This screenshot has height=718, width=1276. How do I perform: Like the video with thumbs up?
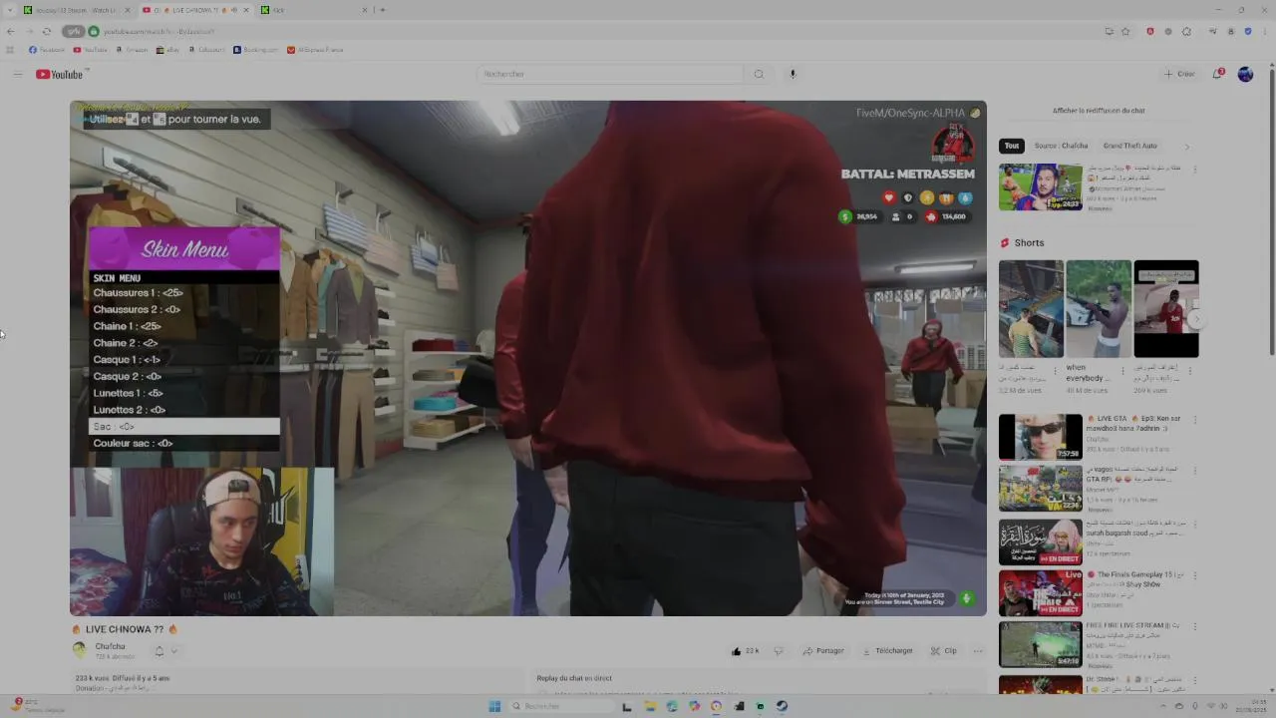click(745, 651)
